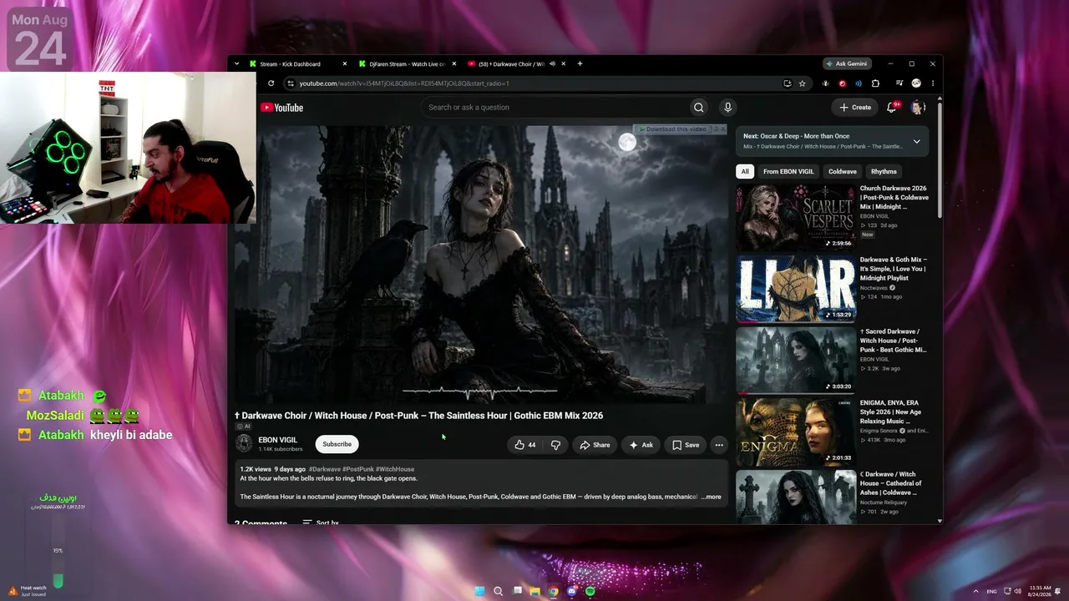Show hidden system tray icons chevron

[x=975, y=591]
